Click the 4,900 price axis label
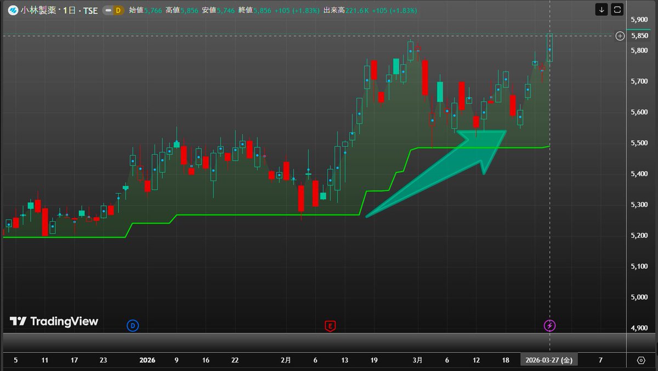This screenshot has height=371, width=658. 640,328
